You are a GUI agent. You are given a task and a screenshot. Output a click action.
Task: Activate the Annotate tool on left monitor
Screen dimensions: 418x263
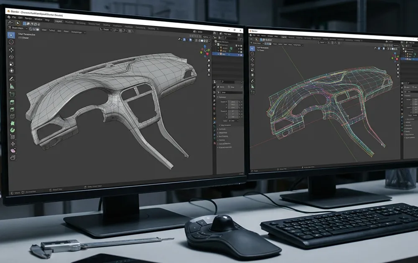[12, 78]
